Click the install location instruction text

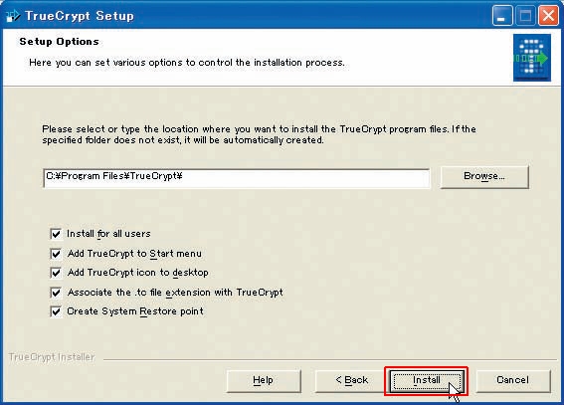coord(259,134)
